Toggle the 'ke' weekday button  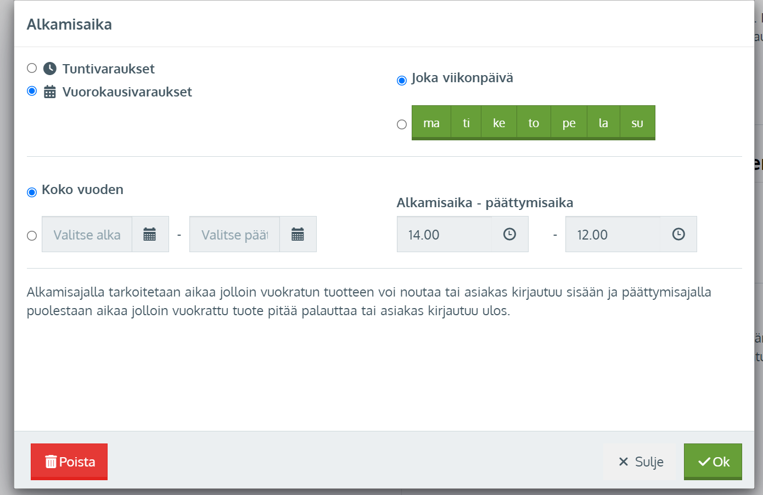[499, 123]
